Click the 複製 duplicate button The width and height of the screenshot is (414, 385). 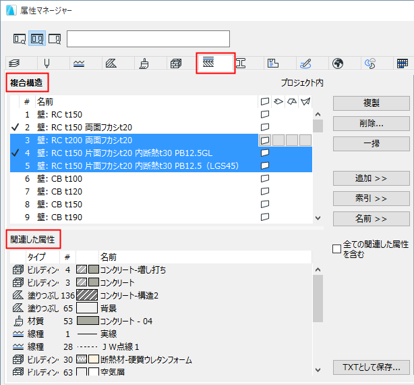372,103
